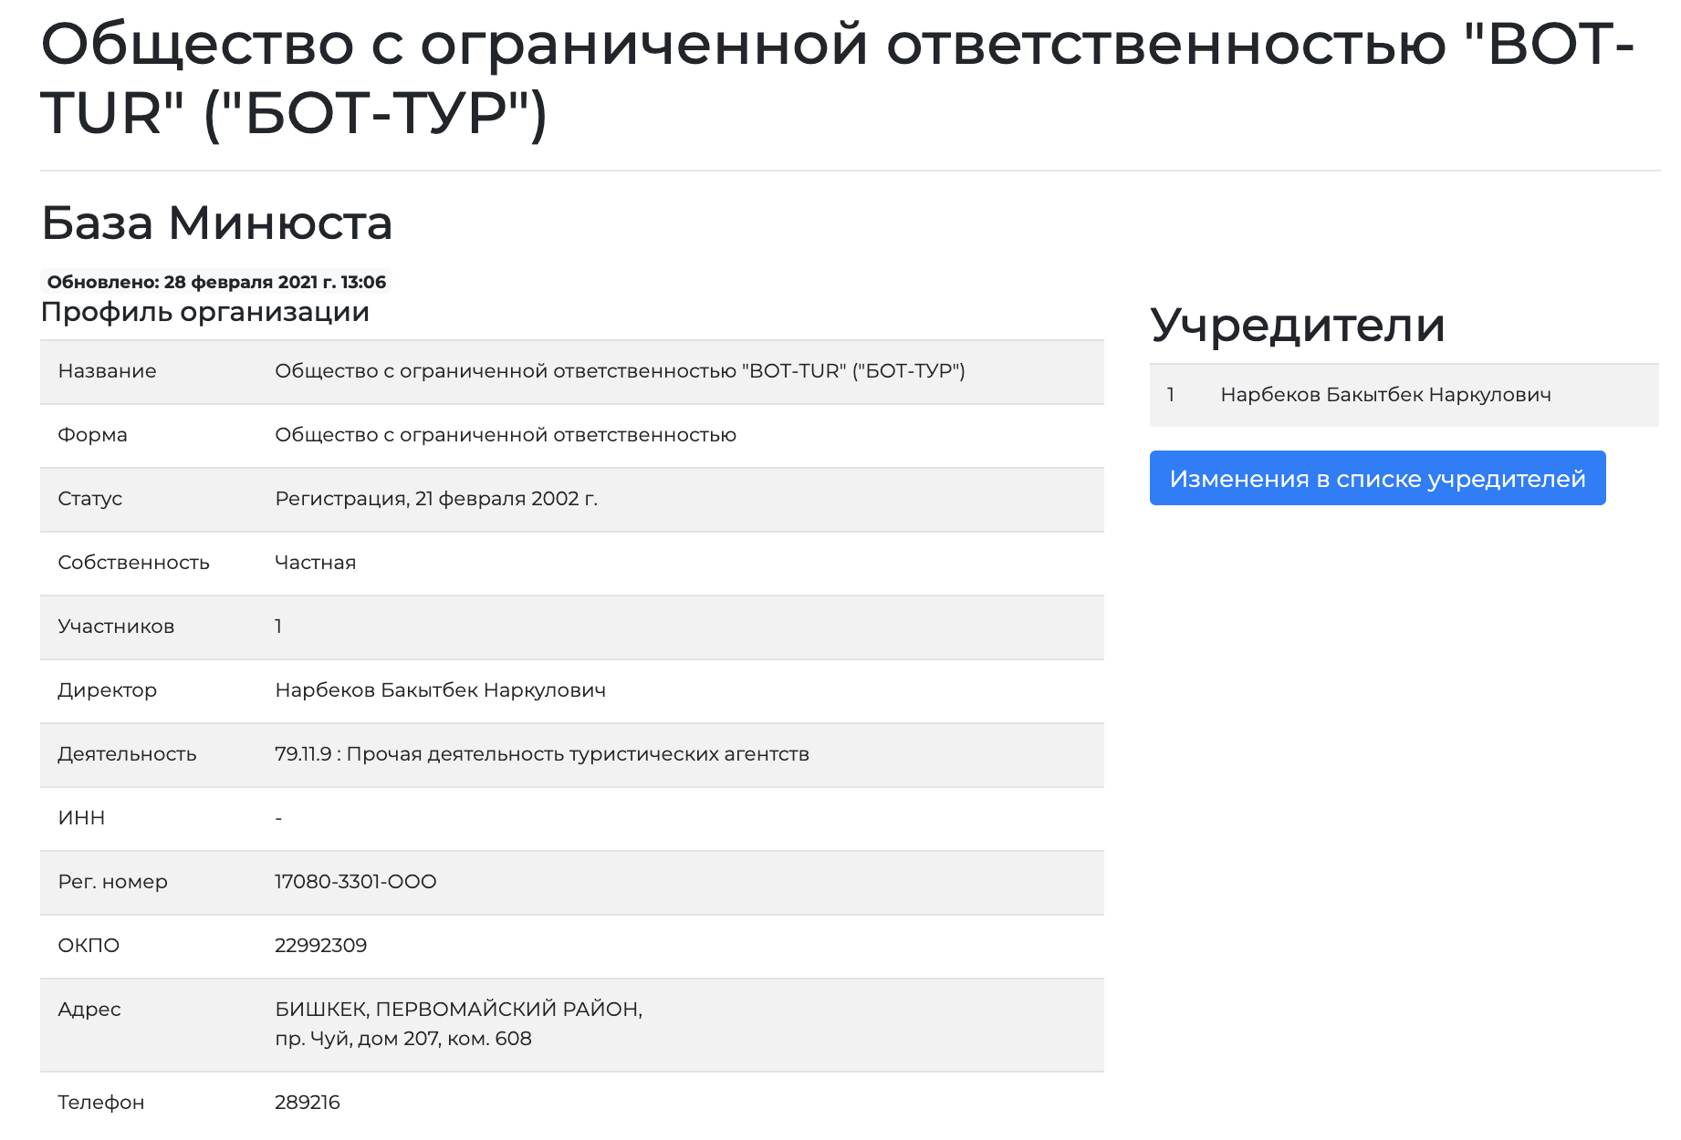Click the 'Изменения в списке учредителей' button
The width and height of the screenshot is (1681, 1140).
click(1377, 479)
